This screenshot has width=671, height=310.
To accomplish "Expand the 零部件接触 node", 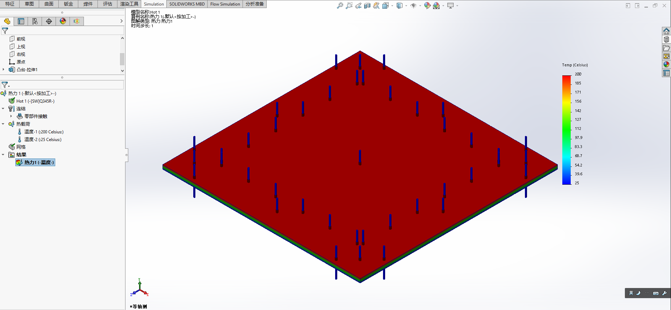I will (x=11, y=116).
